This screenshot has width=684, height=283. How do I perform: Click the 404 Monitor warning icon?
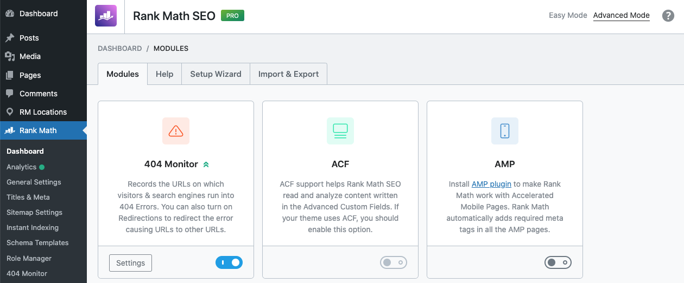tap(176, 131)
